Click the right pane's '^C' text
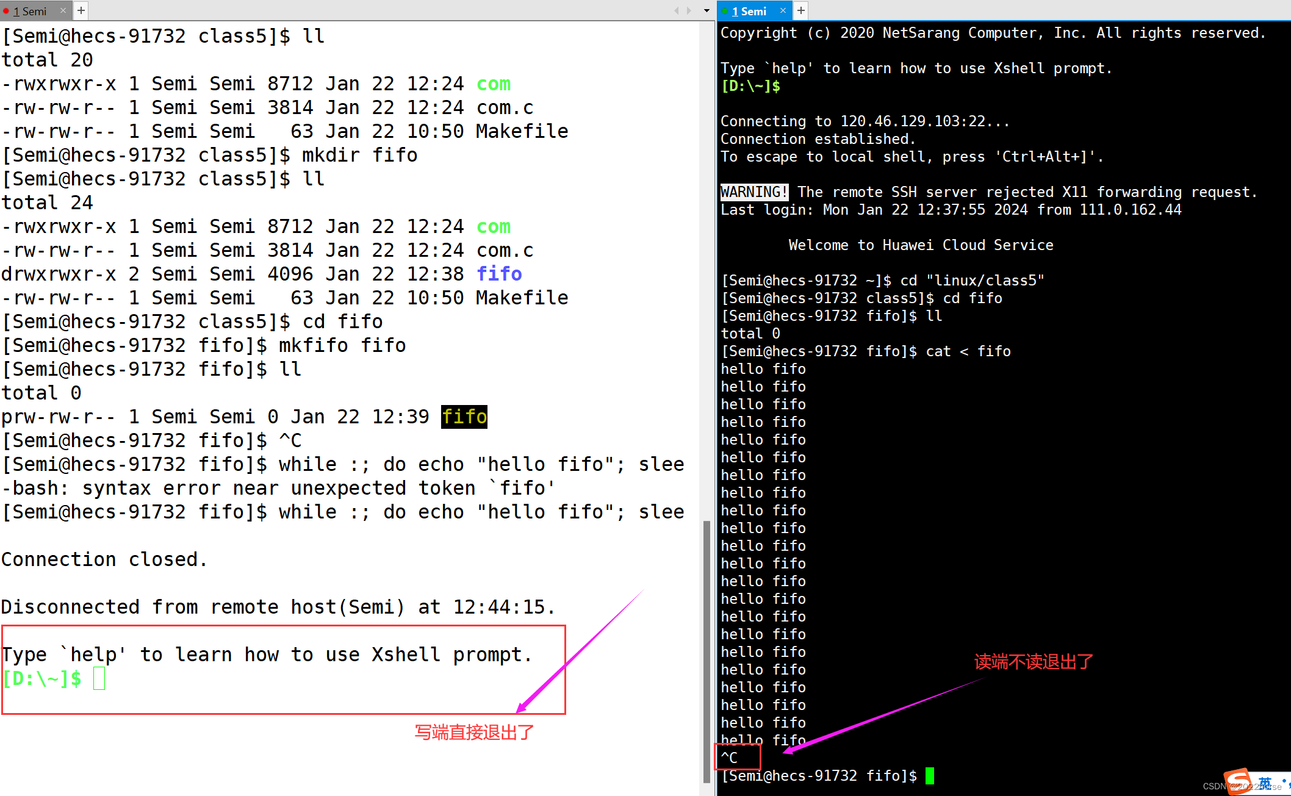This screenshot has height=796, width=1291. coord(729,758)
